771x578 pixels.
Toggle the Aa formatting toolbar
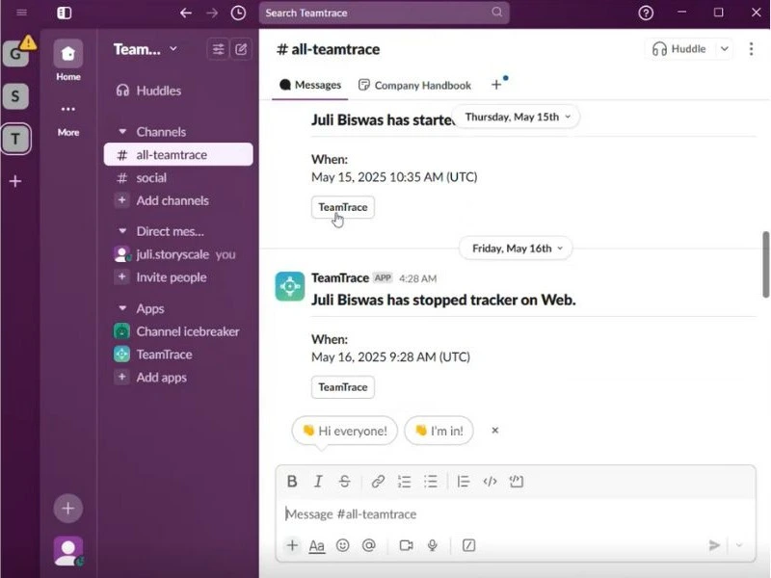[x=317, y=545]
